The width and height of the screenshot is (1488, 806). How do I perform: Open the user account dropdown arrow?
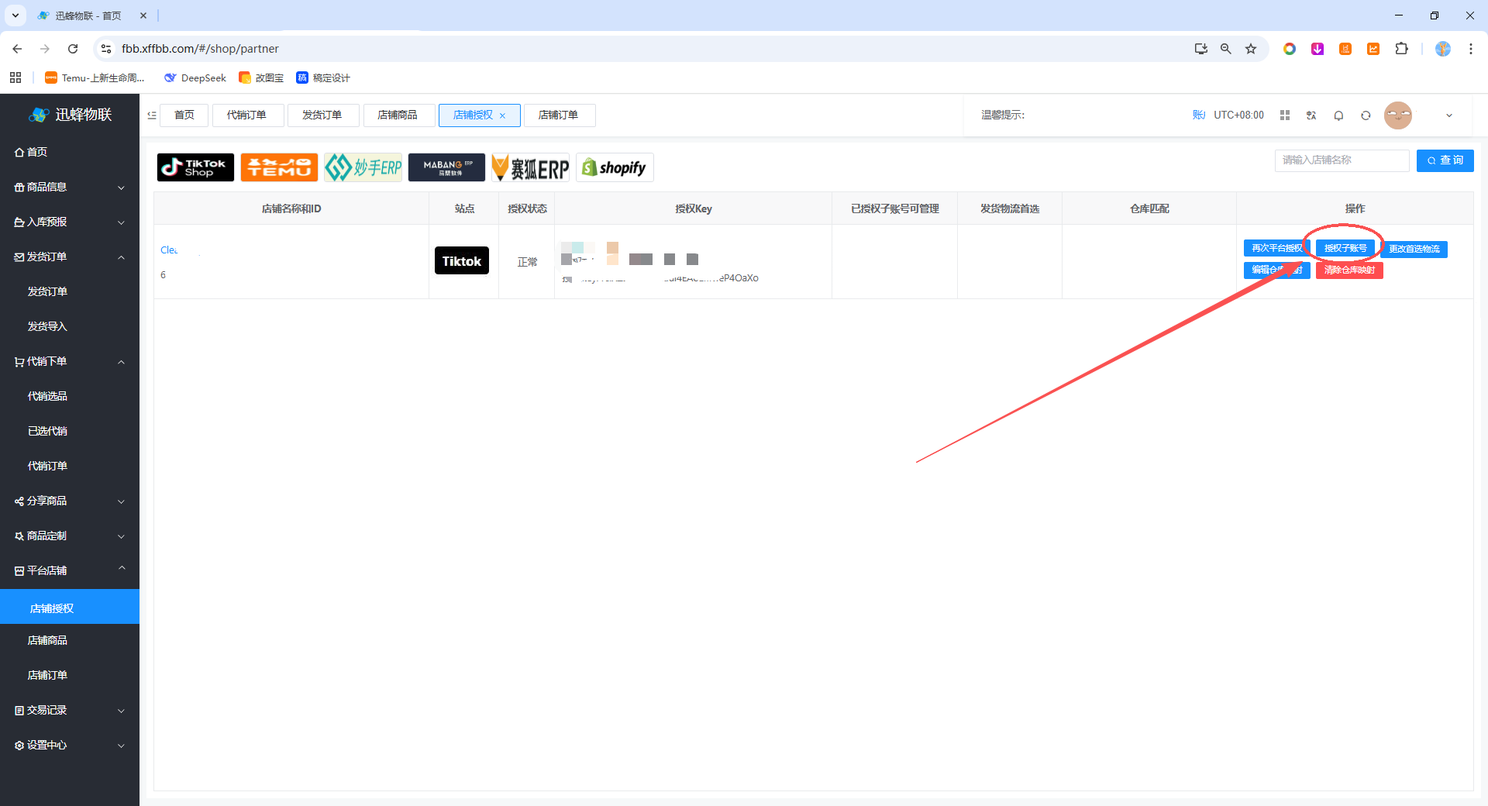[1449, 115]
